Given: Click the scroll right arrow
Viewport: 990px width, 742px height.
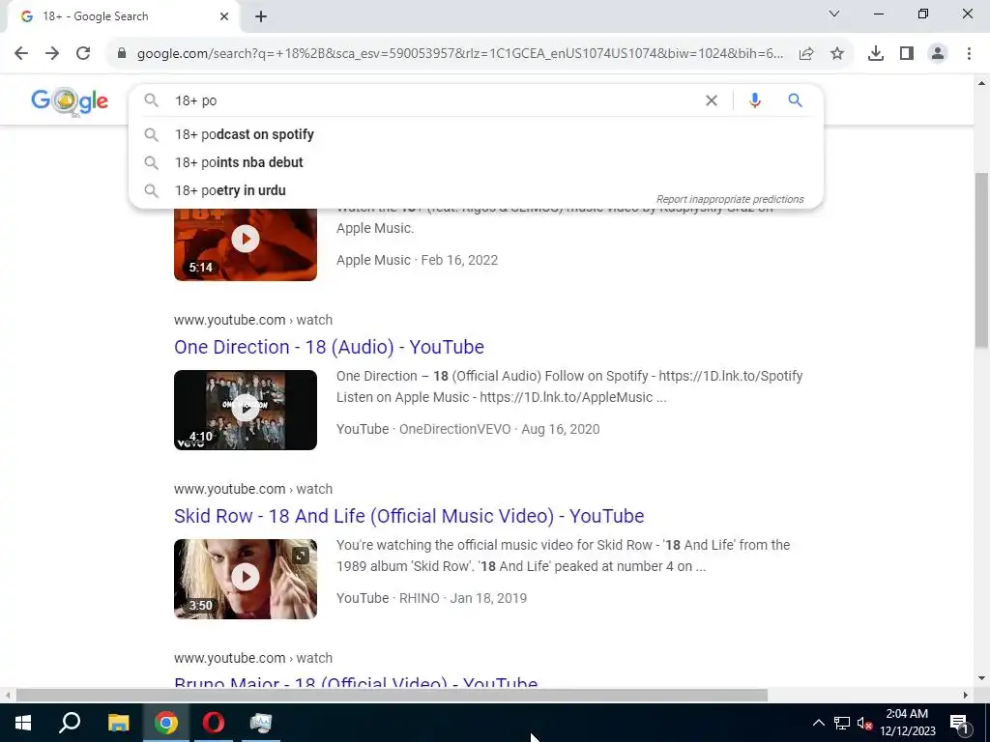Looking at the screenshot, I should [966, 696].
